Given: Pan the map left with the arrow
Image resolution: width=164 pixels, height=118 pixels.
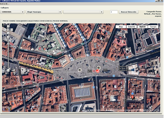Looking at the screenshot, I should point(5,30).
